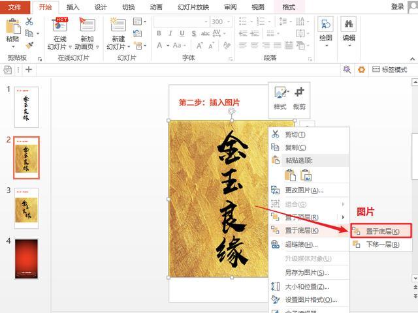Screen dimensions: 418x313
Task: Select red slide 4 thumbnail
Action: [x=26, y=259]
